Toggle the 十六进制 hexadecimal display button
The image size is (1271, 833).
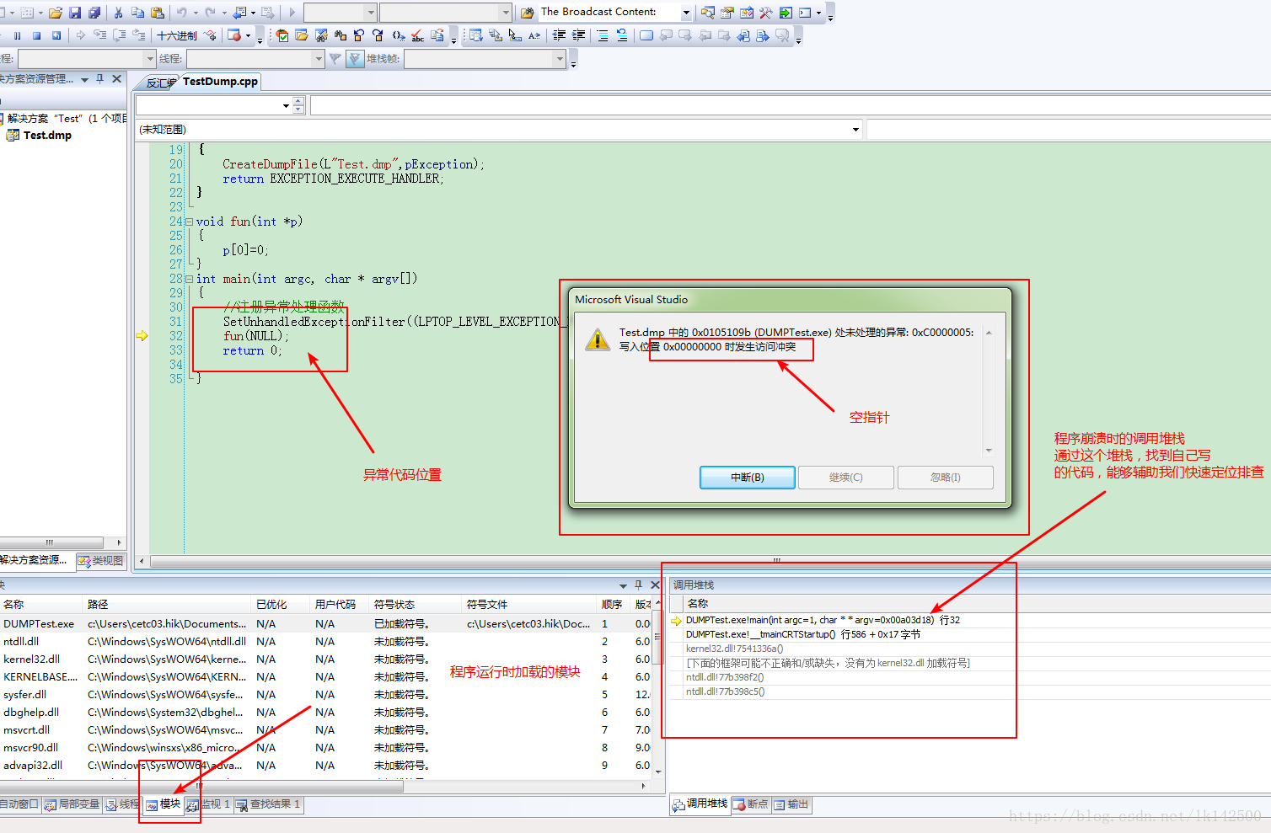click(177, 35)
